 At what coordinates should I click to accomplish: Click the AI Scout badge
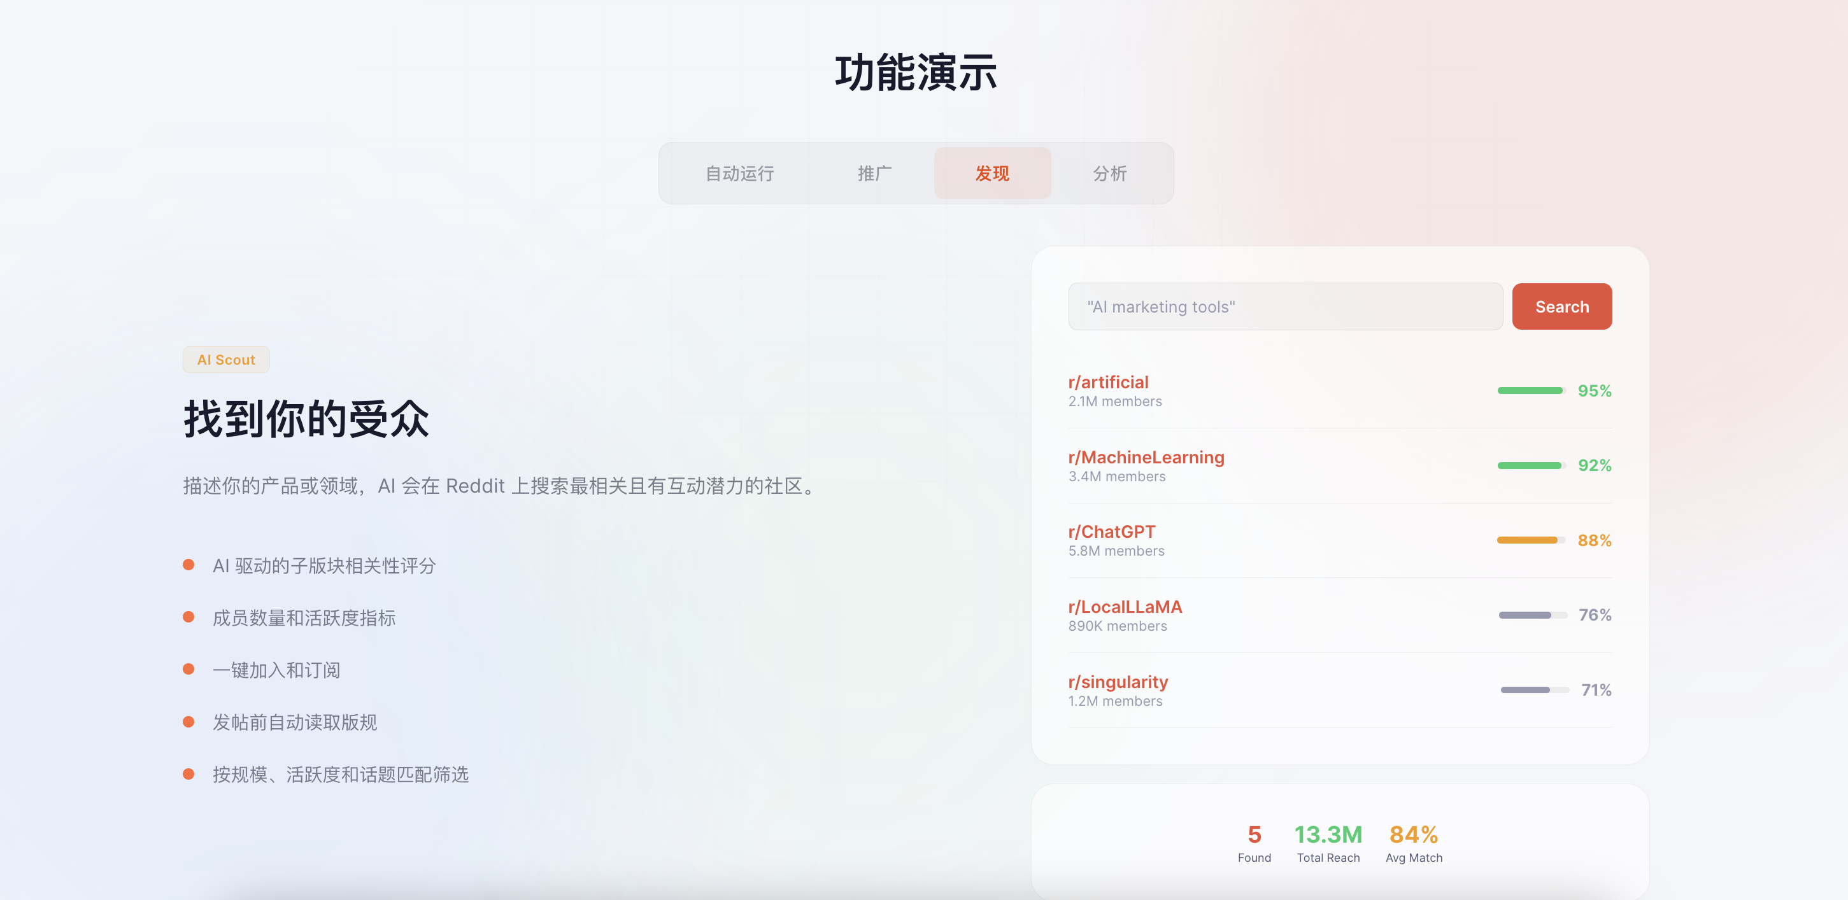click(226, 359)
